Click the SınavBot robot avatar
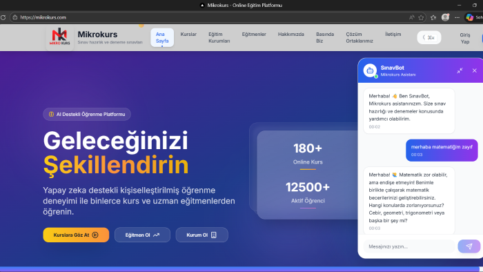 coord(370,70)
